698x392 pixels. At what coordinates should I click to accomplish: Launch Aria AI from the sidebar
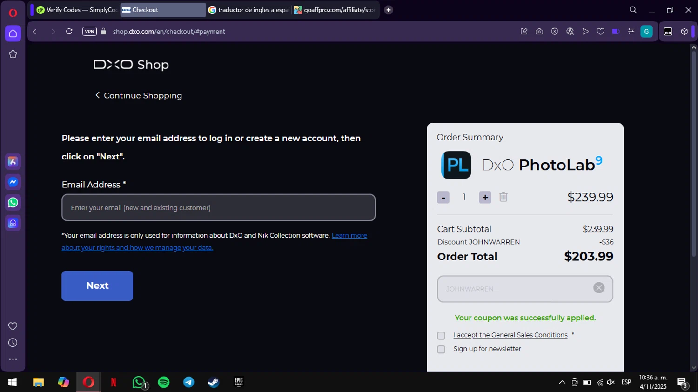(13, 161)
